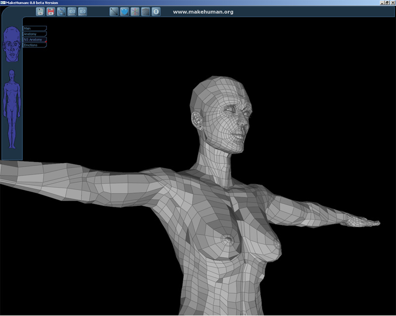Click the model's face in the viewport
The width and height of the screenshot is (396, 316).
[235, 118]
